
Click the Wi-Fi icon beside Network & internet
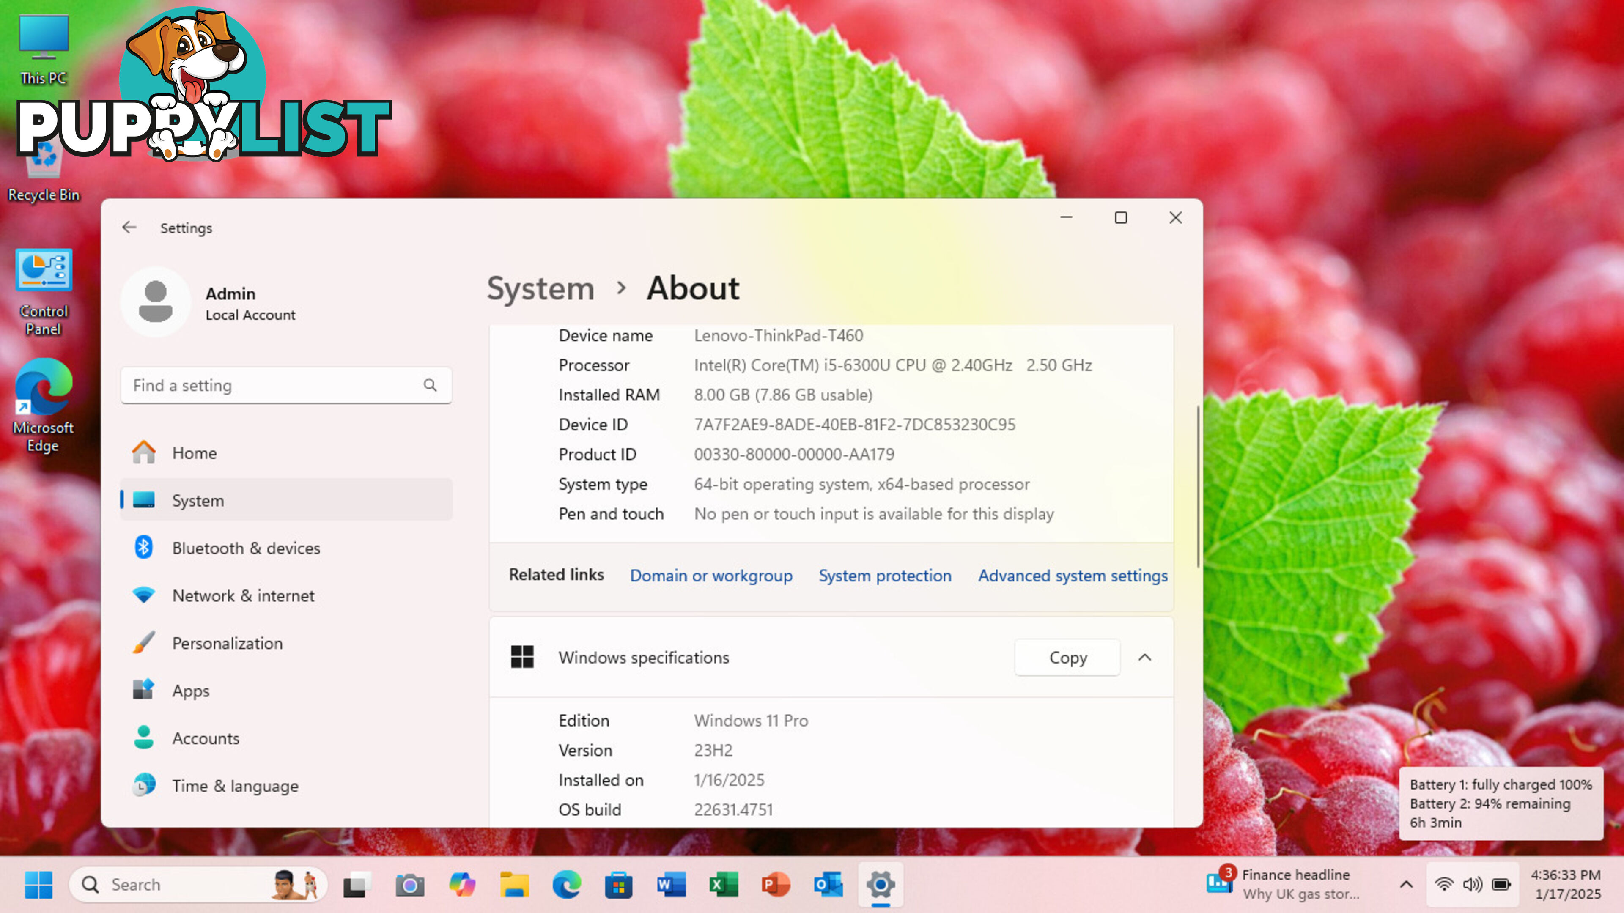click(144, 595)
